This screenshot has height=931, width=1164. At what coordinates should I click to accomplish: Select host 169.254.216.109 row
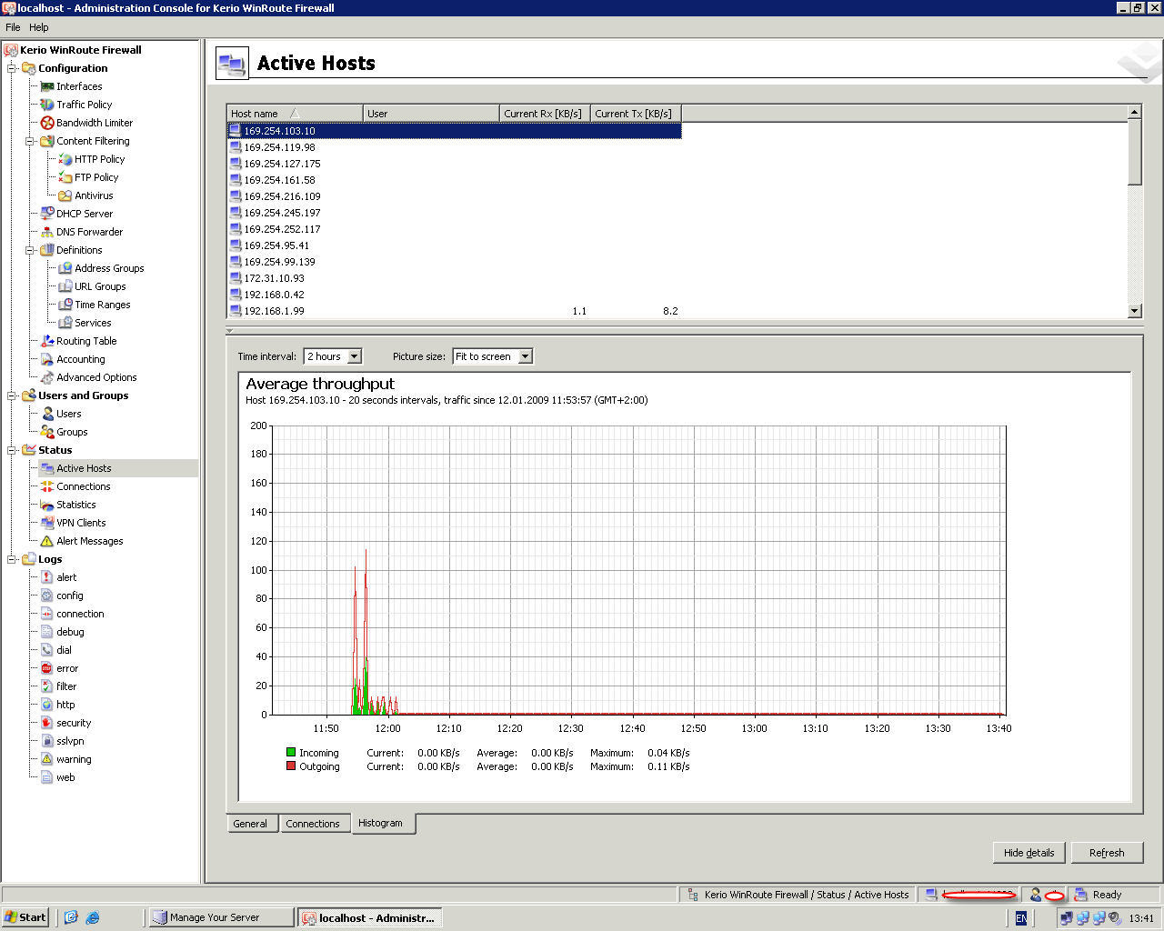(454, 196)
